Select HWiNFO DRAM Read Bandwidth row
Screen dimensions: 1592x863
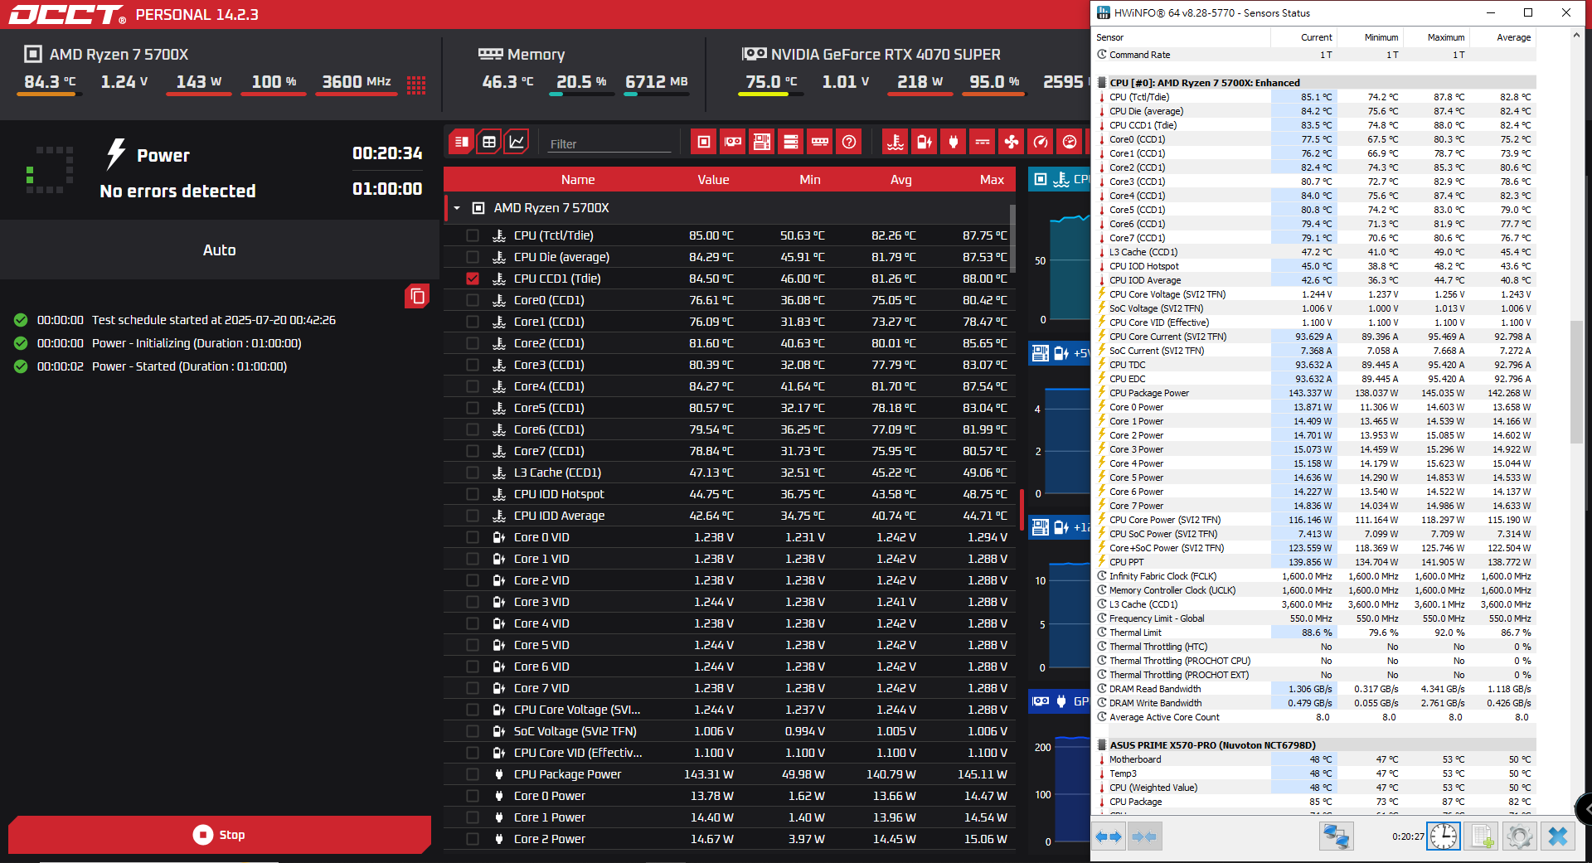[x=1316, y=689]
